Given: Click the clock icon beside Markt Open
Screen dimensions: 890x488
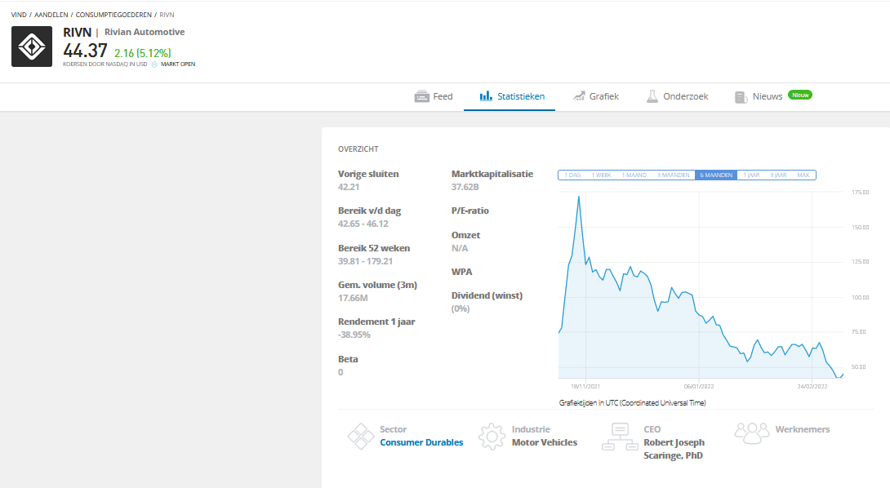Looking at the screenshot, I should [x=154, y=64].
